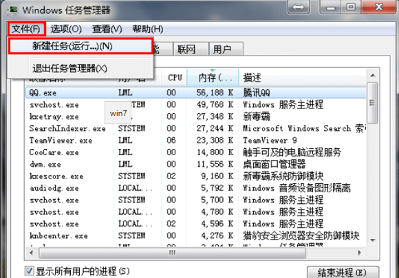
Task: Click the horizontal scrollbar left arrow
Action: coord(31,253)
